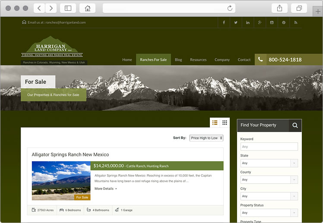Go to the browser home page icon
The image size is (323, 223).
(x=88, y=8)
